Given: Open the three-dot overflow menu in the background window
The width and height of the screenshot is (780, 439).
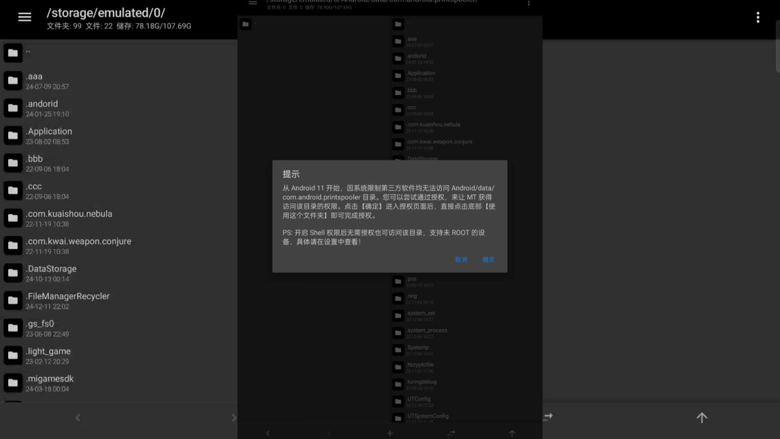Looking at the screenshot, I should coord(758,17).
